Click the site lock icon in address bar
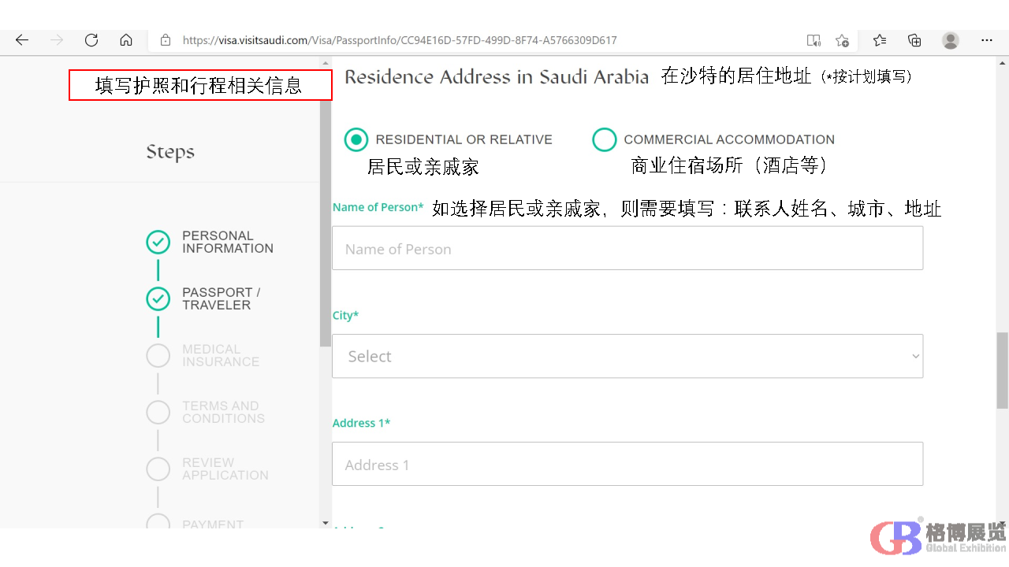Image resolution: width=1009 pixels, height=567 pixels. click(166, 40)
